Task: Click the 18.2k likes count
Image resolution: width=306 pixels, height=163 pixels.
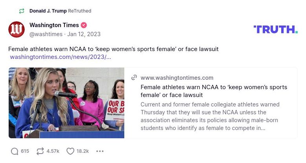Action: click(83, 151)
